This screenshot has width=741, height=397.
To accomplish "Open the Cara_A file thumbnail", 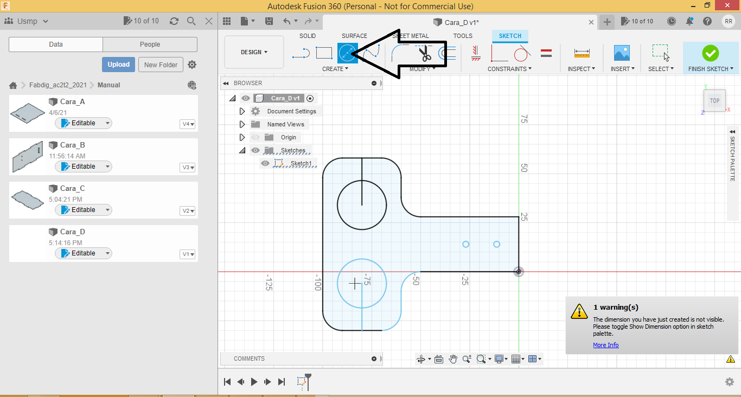I will [28, 113].
